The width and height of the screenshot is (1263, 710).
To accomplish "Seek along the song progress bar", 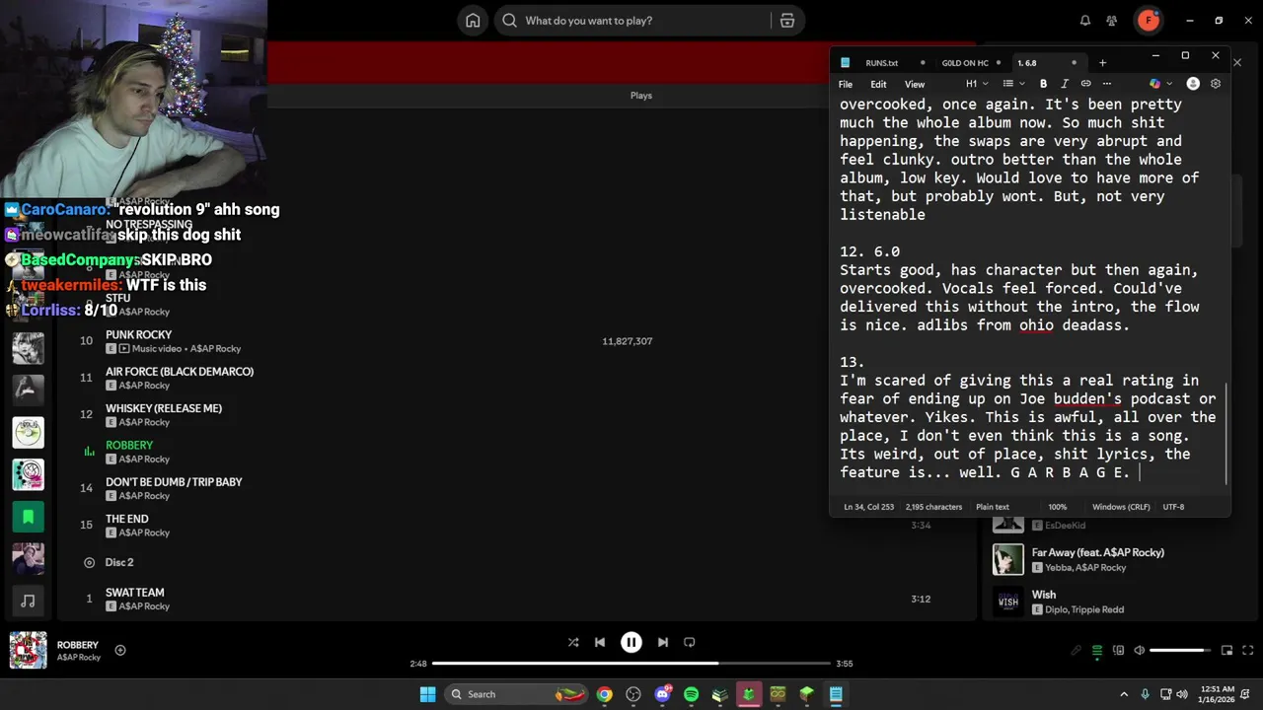I will tap(631, 664).
